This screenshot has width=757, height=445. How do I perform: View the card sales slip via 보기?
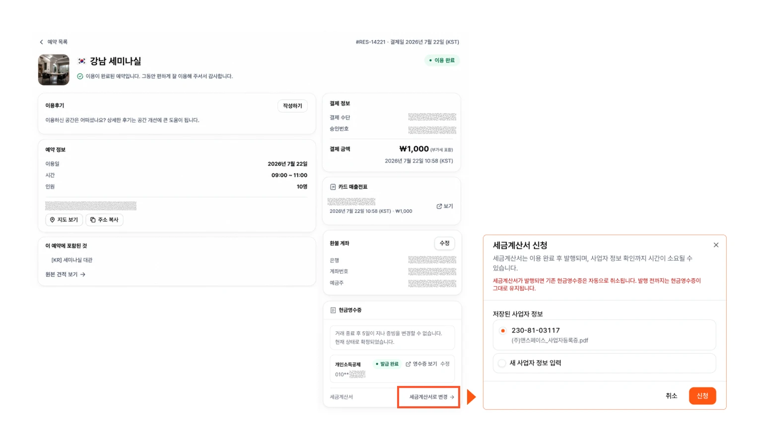tap(445, 206)
